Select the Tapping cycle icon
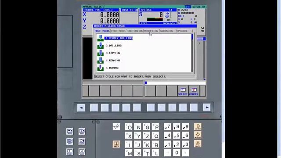Image resolution: width=281 pixels, height=158 pixels. [101, 53]
